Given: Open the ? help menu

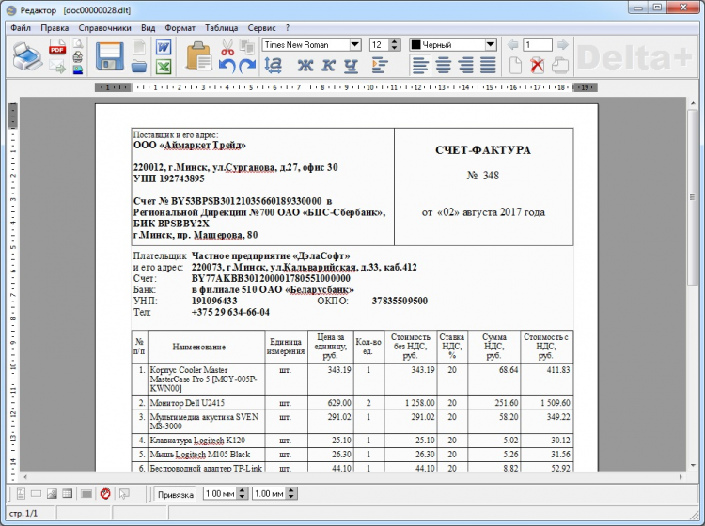Looking at the screenshot, I should (x=288, y=28).
